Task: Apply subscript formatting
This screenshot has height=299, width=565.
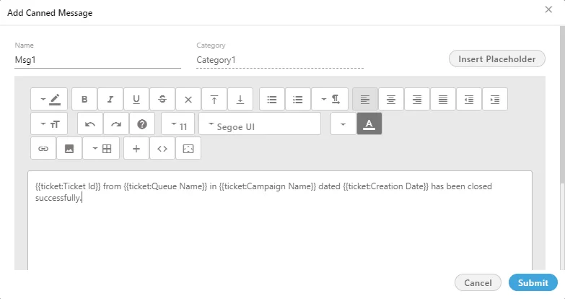Action: click(x=240, y=99)
